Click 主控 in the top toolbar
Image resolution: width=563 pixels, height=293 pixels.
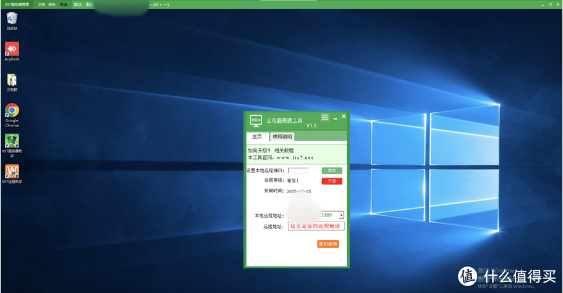coord(41,5)
